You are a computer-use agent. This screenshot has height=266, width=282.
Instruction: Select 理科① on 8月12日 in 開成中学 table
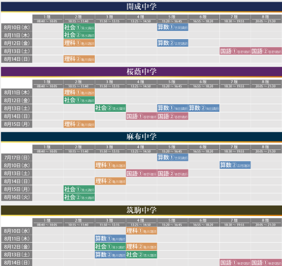[79, 43]
